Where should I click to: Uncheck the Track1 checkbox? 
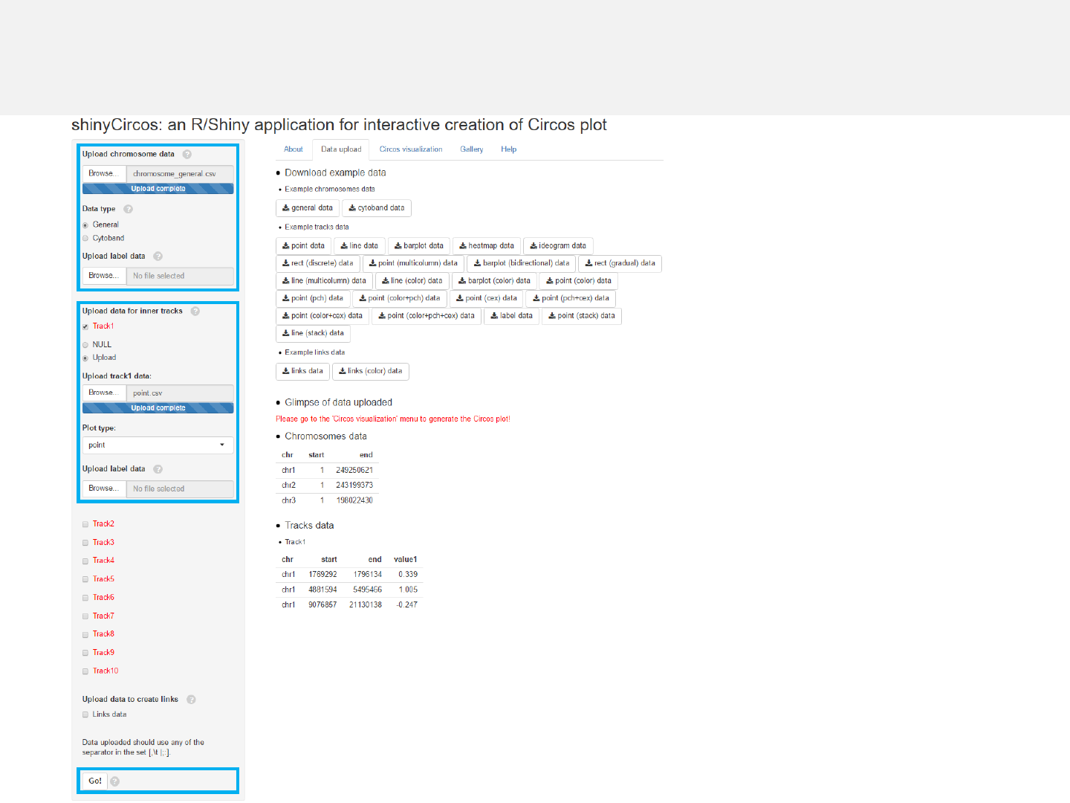coord(85,327)
